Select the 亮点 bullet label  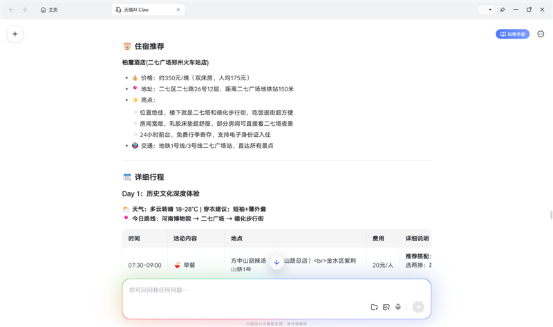tap(144, 100)
